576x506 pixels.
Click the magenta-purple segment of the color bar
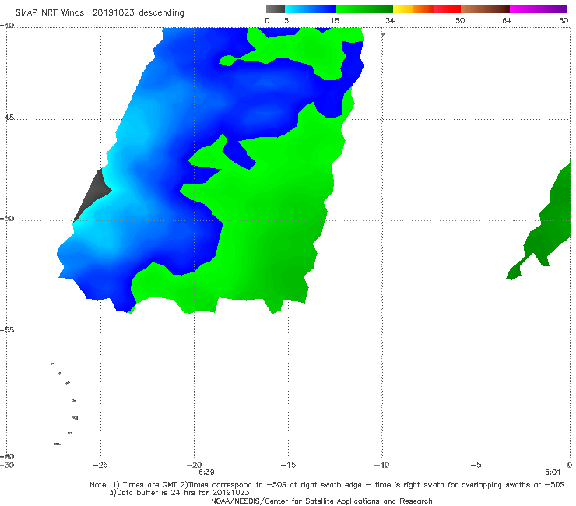point(539,9)
